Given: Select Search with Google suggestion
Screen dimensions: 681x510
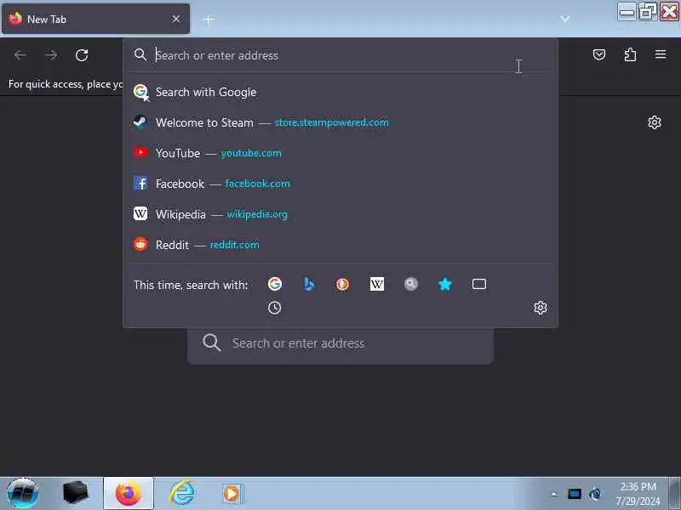Looking at the screenshot, I should [x=340, y=92].
